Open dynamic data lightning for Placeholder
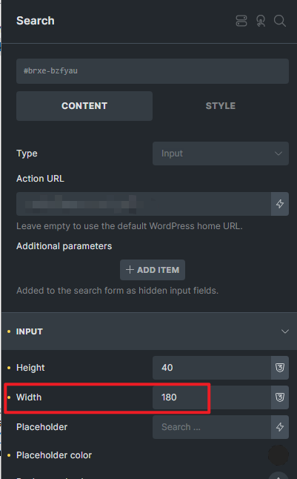297x479 pixels. (280, 427)
